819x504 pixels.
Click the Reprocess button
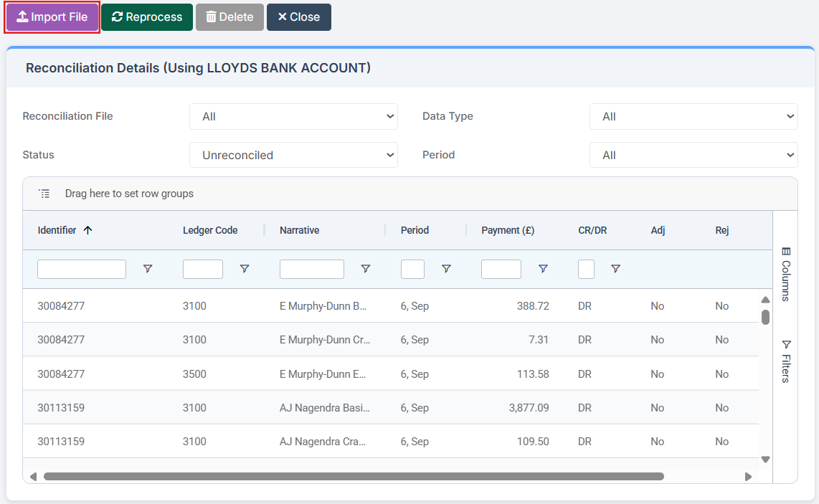pyautogui.click(x=146, y=16)
